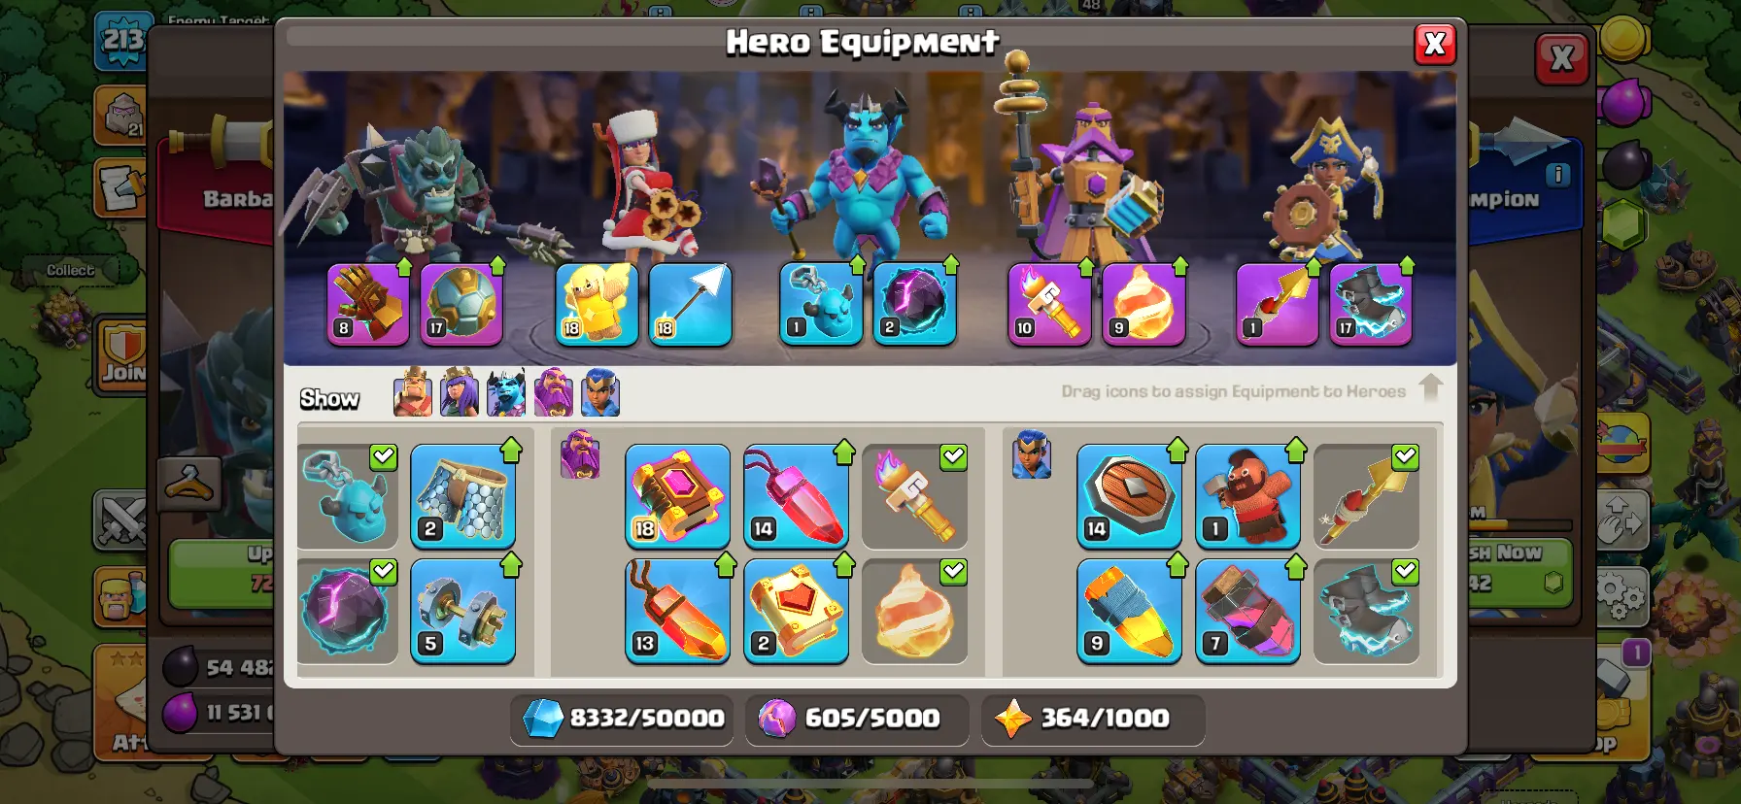Tap the Shiny Ore 8332/50000 counter
Screen dimensions: 1741x804
(622, 719)
